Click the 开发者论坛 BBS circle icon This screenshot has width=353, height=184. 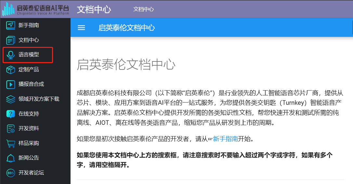point(11,173)
